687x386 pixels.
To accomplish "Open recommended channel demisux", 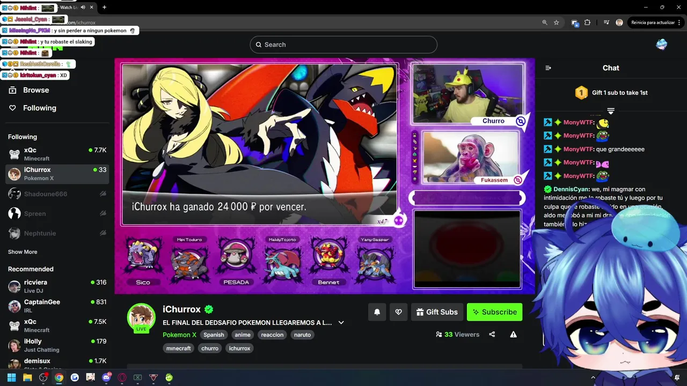I will pyautogui.click(x=57, y=365).
